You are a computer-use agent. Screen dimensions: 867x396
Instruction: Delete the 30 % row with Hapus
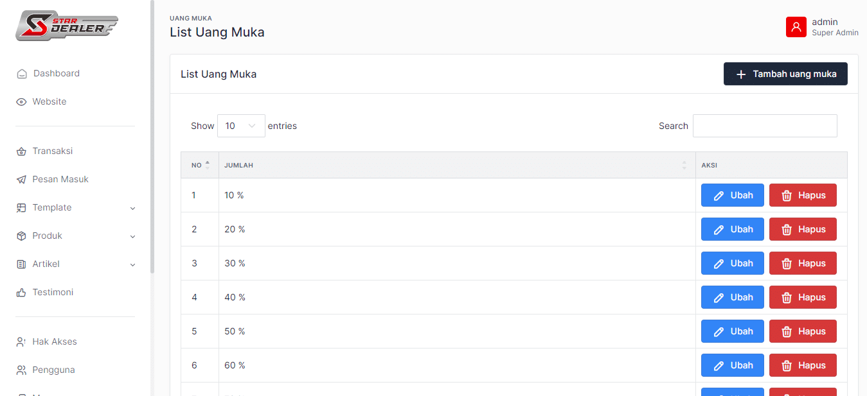coord(803,263)
